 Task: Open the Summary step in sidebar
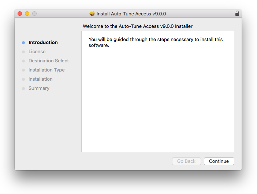pyautogui.click(x=39, y=88)
